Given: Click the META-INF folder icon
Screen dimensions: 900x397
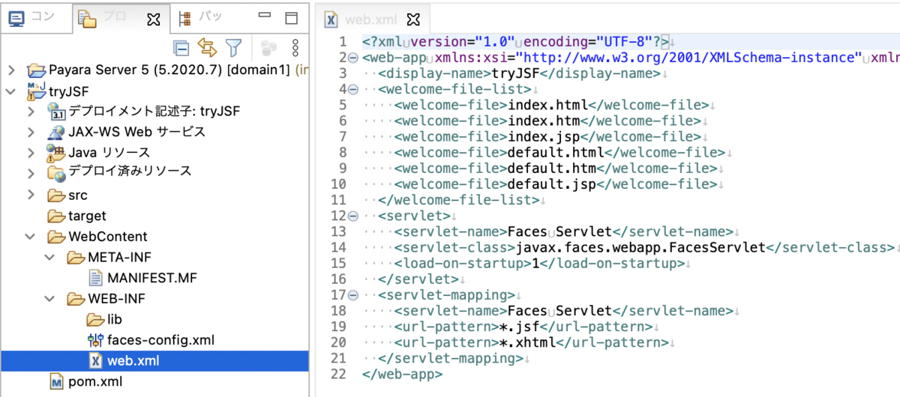Looking at the screenshot, I should pos(76,258).
